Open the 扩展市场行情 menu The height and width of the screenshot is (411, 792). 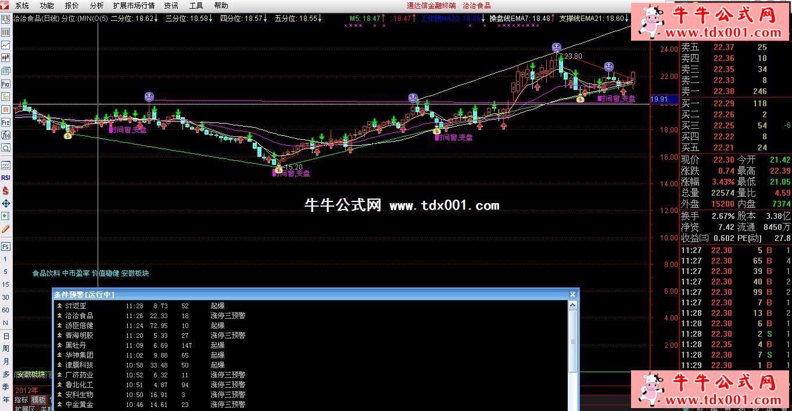(x=134, y=6)
